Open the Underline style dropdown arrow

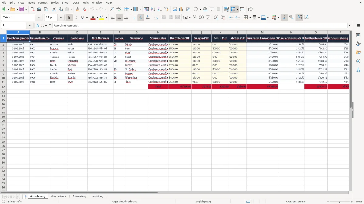click(x=87, y=18)
